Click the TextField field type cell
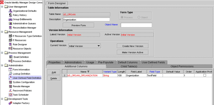214x105 pixels. pyautogui.click(x=155, y=75)
